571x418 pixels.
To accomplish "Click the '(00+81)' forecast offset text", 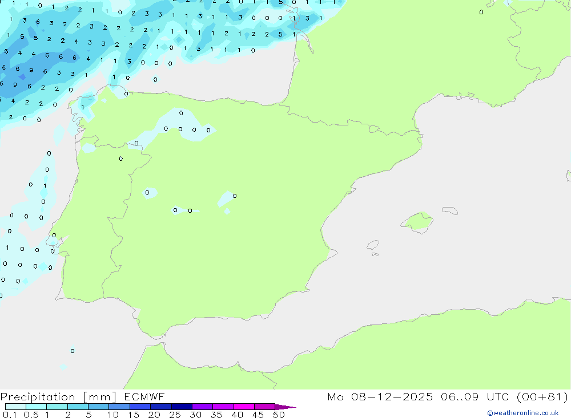I will tap(542, 396).
